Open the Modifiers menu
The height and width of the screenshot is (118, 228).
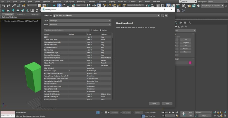point(46,1)
